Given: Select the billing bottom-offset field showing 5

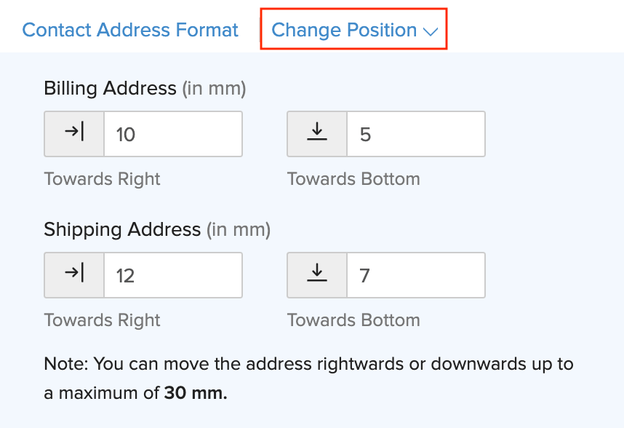Looking at the screenshot, I should click(x=415, y=134).
